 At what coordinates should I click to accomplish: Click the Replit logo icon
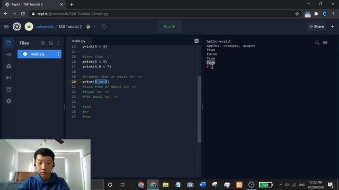17,27
